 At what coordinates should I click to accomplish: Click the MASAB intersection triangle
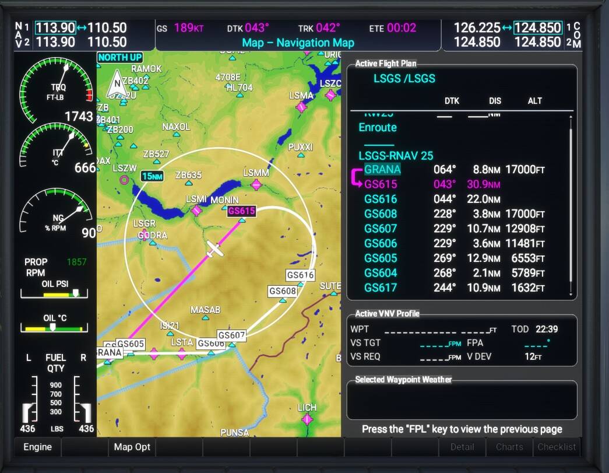206,318
